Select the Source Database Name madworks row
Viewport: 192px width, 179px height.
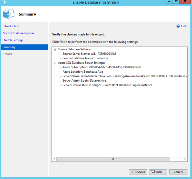point(85,58)
